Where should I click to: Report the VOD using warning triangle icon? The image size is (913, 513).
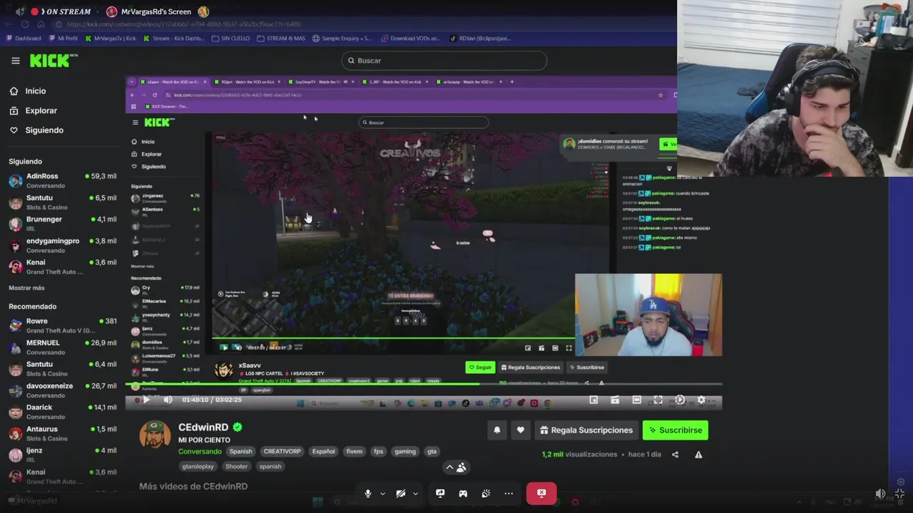[x=698, y=455]
